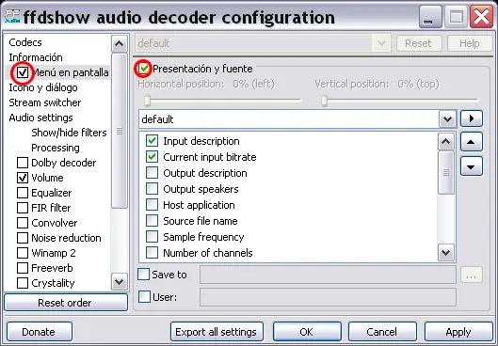Click the Donate button
The height and width of the screenshot is (346, 498).
[40, 332]
